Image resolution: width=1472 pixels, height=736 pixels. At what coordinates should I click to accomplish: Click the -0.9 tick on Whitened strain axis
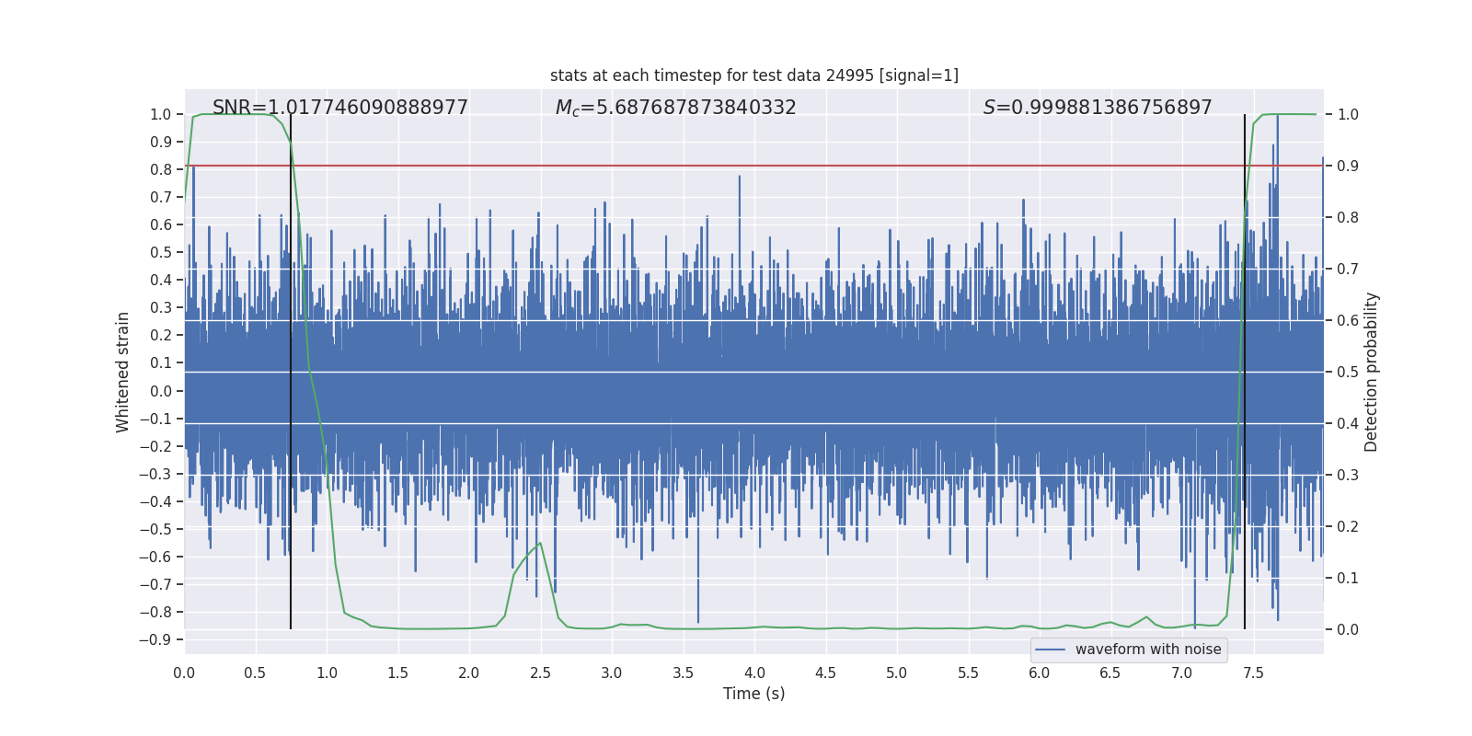(155, 639)
